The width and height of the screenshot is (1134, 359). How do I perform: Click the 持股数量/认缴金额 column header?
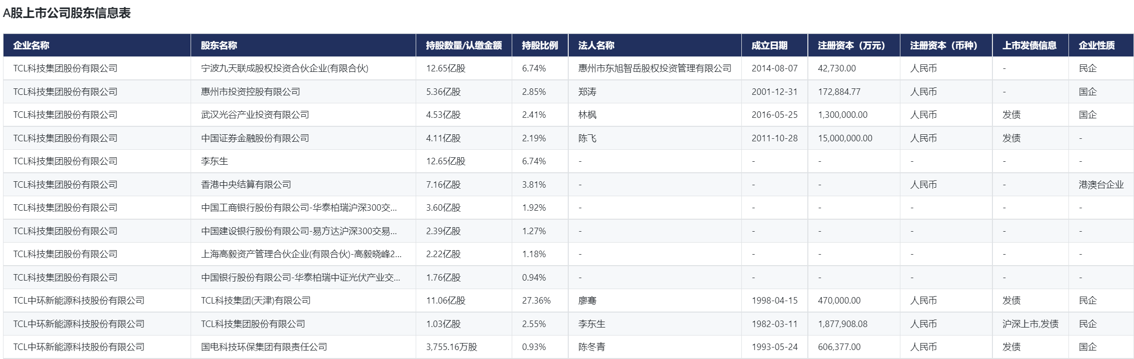click(x=464, y=45)
